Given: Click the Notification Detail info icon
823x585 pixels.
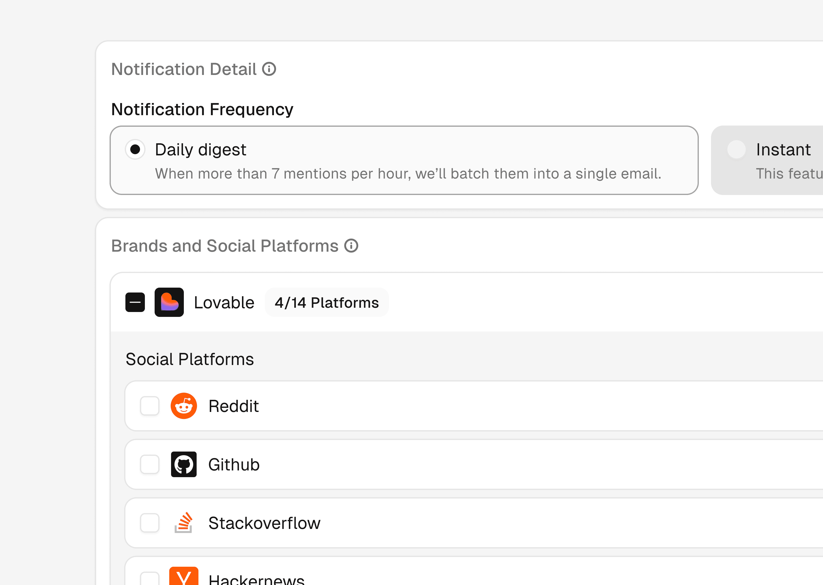Looking at the screenshot, I should click(x=269, y=69).
